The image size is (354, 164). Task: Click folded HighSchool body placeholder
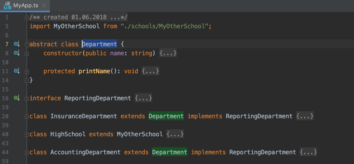point(175,134)
